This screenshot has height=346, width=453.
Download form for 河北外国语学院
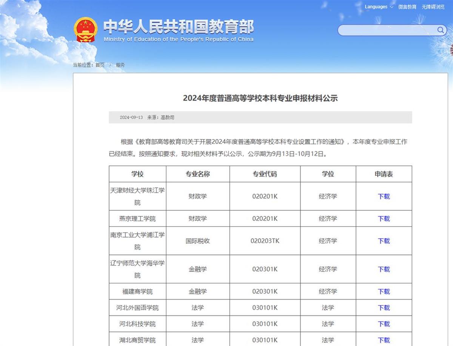click(384, 308)
